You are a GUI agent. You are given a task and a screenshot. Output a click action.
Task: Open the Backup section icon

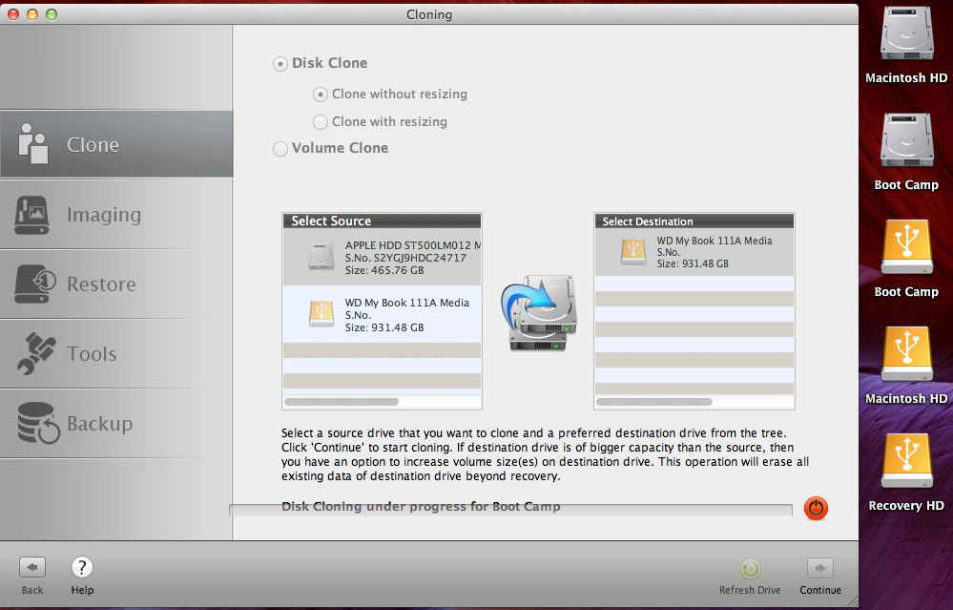[36, 422]
